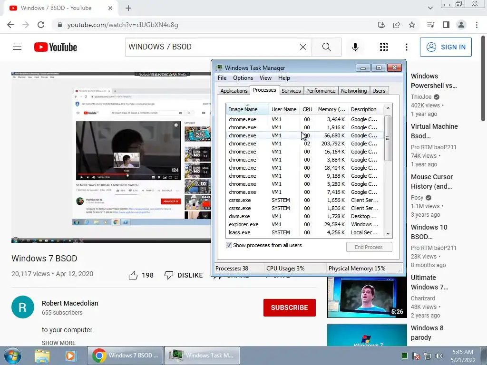Click the green Task Manager tray icon
The image size is (487, 365).
(x=404, y=356)
